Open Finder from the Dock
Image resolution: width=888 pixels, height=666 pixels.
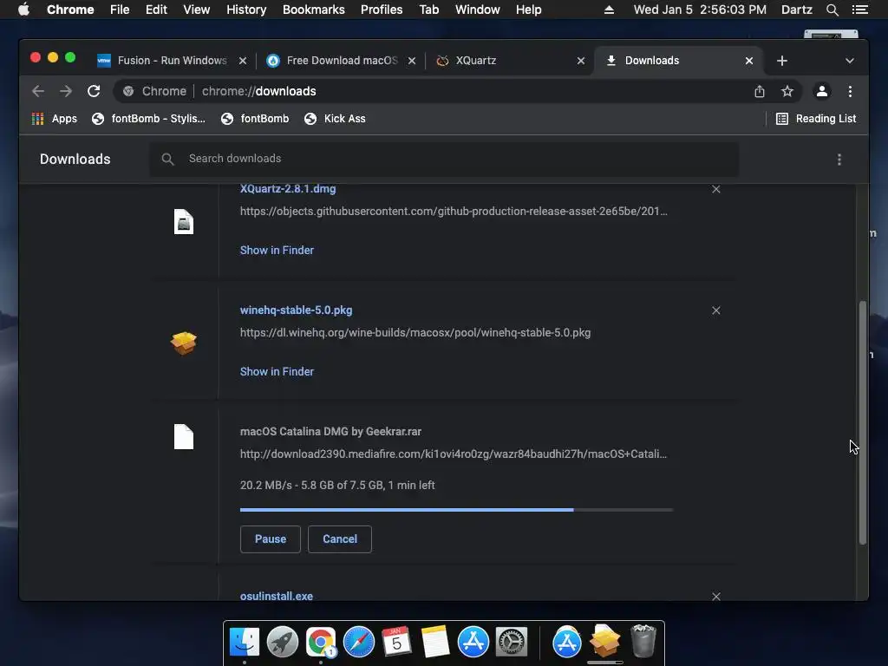244,642
